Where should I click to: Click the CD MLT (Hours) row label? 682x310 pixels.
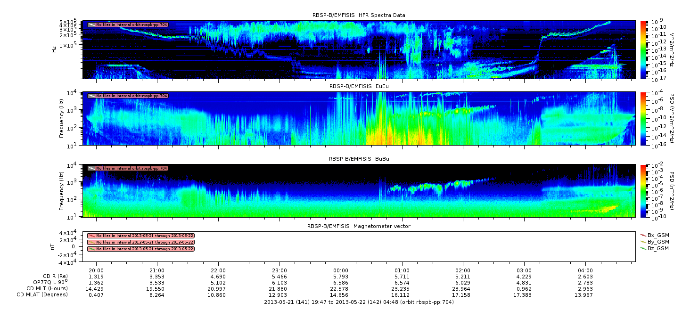point(43,288)
